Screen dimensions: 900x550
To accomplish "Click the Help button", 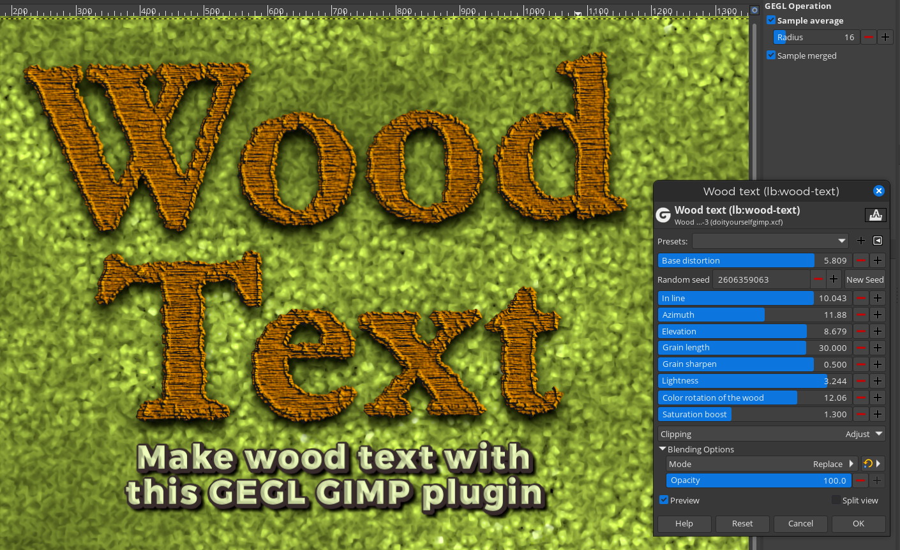I will 684,523.
